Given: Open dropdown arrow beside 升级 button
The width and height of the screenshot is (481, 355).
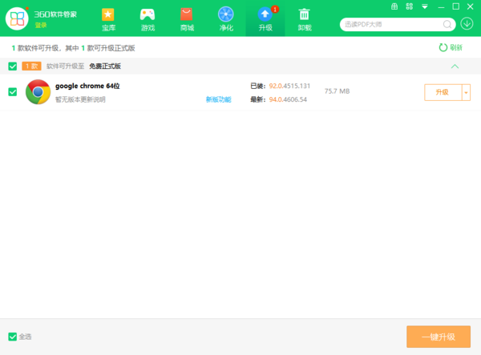Looking at the screenshot, I should point(466,92).
